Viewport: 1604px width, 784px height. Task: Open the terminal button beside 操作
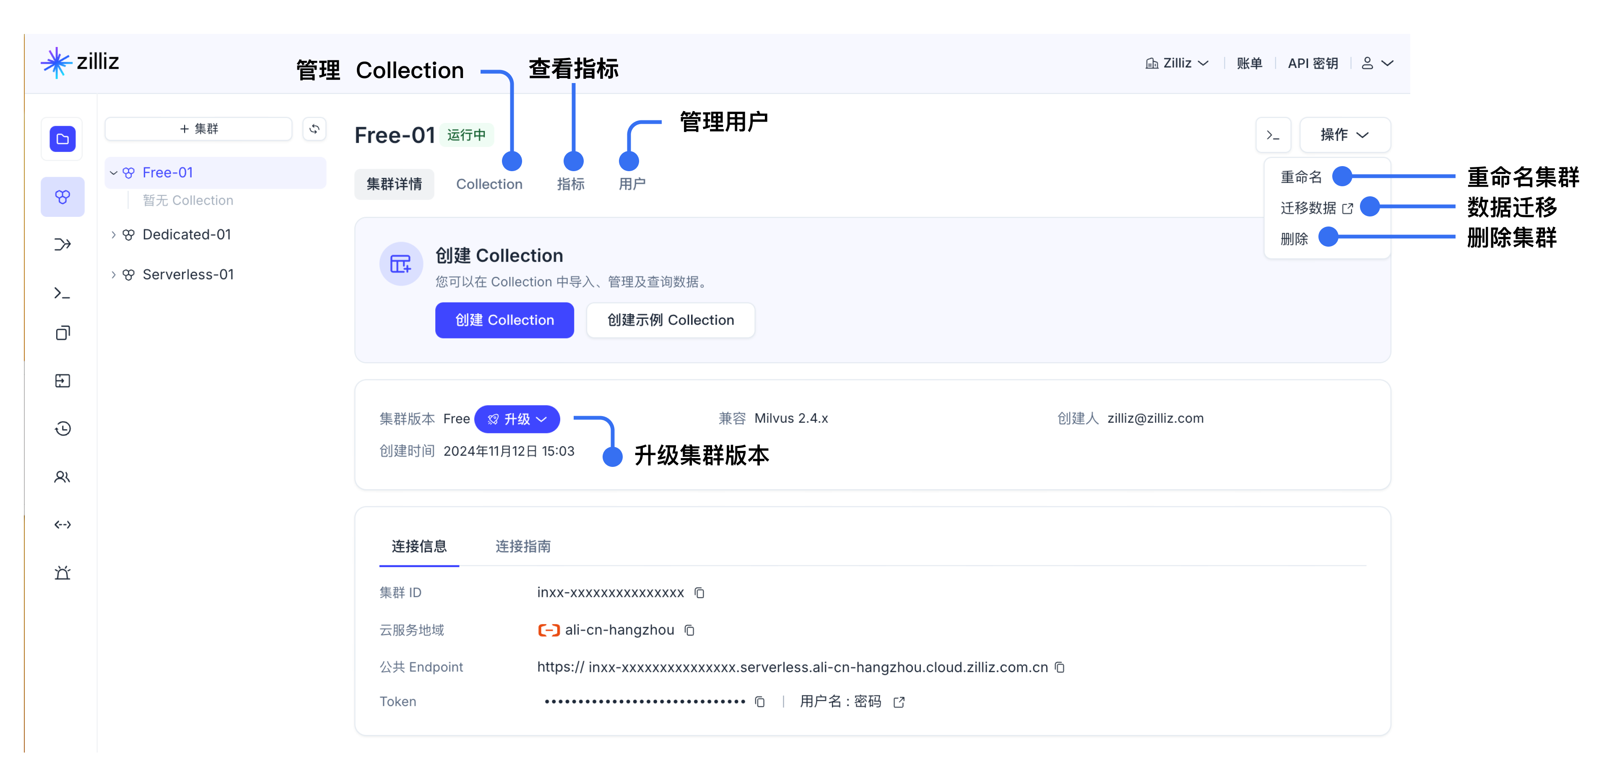pyautogui.click(x=1274, y=135)
